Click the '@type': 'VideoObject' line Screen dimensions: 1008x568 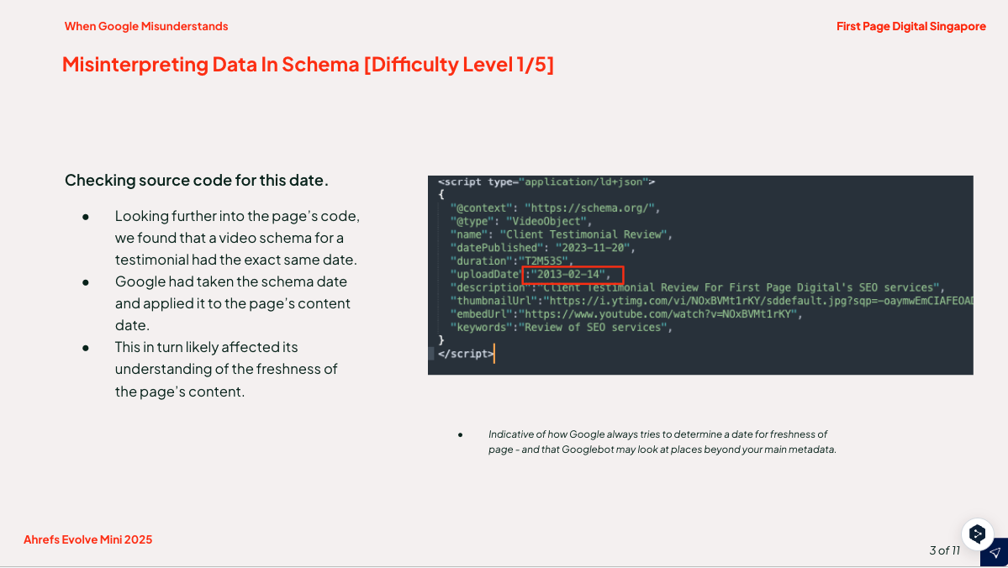point(520,222)
